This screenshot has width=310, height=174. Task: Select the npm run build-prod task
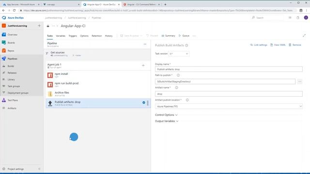coord(98,85)
